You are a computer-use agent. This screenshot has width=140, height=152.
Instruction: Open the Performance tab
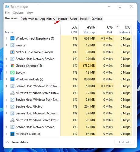coord(29,19)
